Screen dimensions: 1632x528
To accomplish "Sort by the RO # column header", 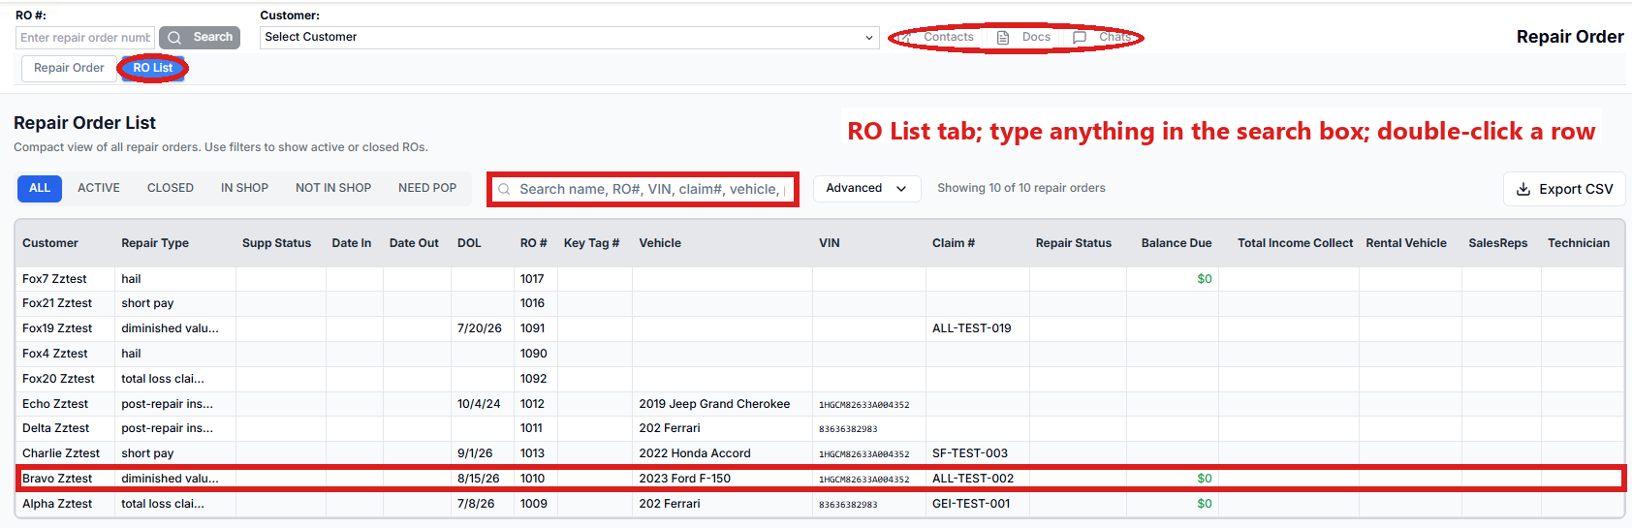I will (x=534, y=243).
